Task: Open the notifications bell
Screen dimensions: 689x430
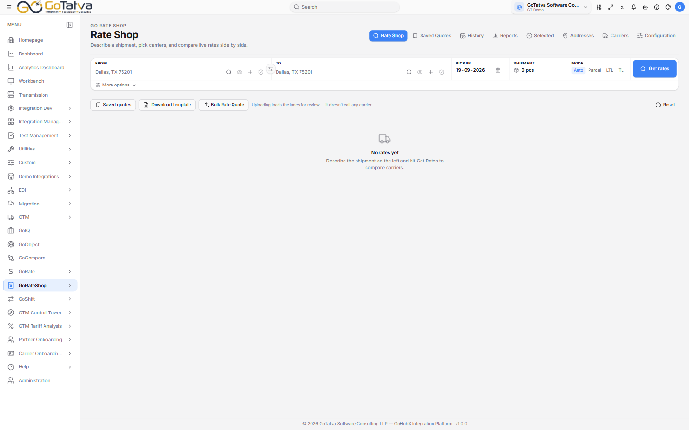Action: tap(633, 7)
